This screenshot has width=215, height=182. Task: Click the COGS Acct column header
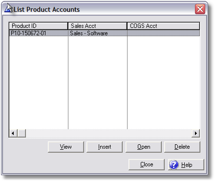tap(163, 26)
